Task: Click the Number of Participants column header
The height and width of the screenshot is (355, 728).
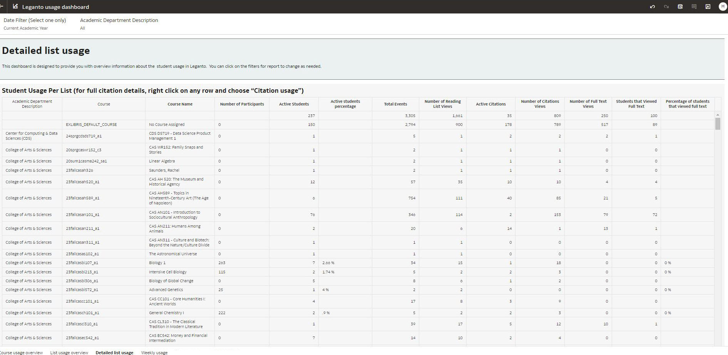Action: coord(242,104)
